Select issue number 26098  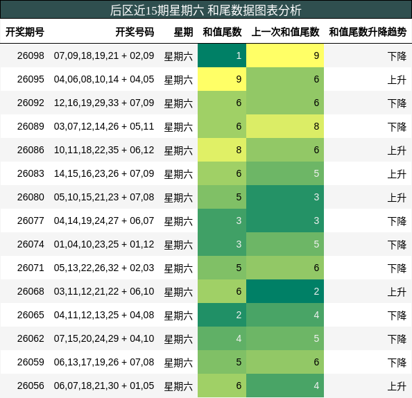[31, 55]
